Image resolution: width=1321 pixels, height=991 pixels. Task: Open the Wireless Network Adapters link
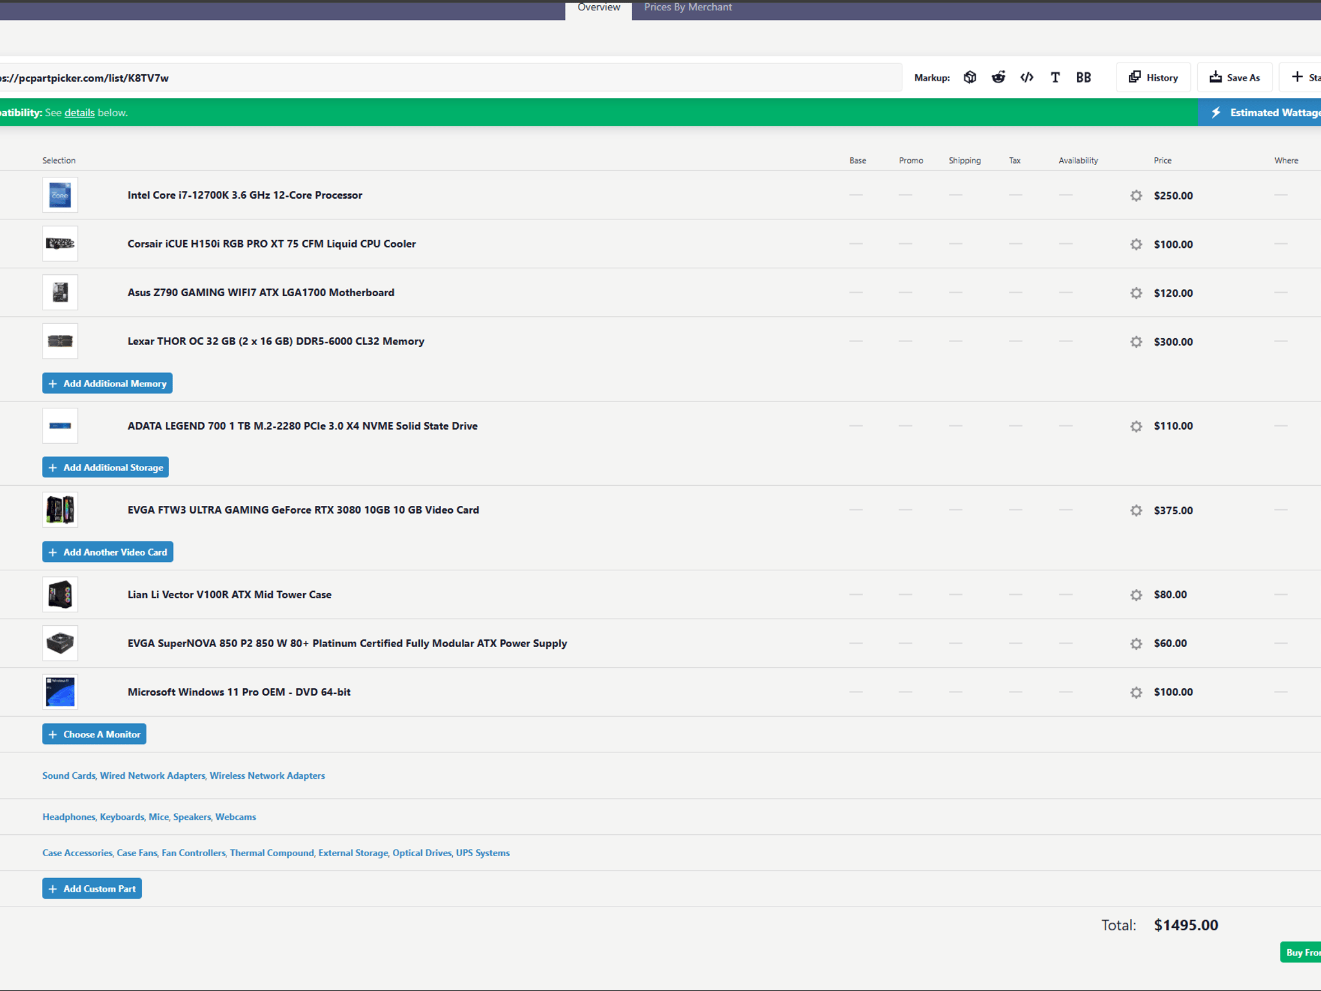tap(267, 776)
